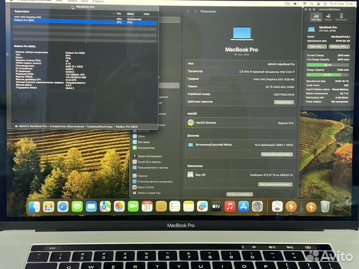This screenshot has width=359, height=269.
Task: Switch to History tab in coconutBattery
Action: [x=328, y=17]
